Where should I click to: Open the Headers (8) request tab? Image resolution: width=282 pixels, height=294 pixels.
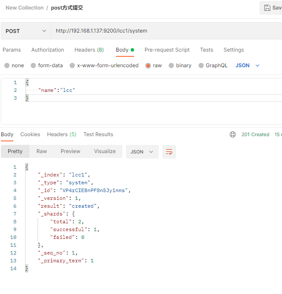pos(89,50)
